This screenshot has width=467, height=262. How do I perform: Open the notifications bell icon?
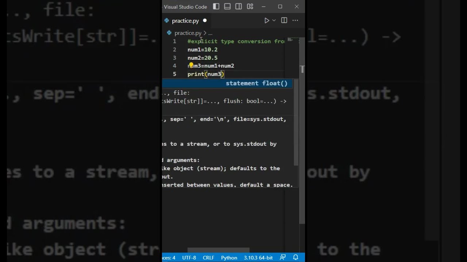click(x=296, y=258)
